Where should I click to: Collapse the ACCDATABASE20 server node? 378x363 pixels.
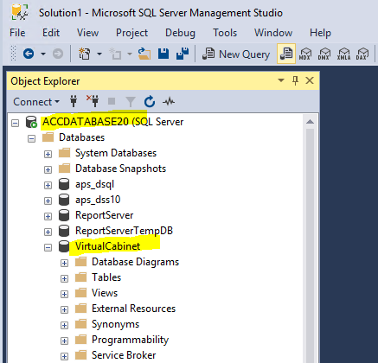(15, 123)
